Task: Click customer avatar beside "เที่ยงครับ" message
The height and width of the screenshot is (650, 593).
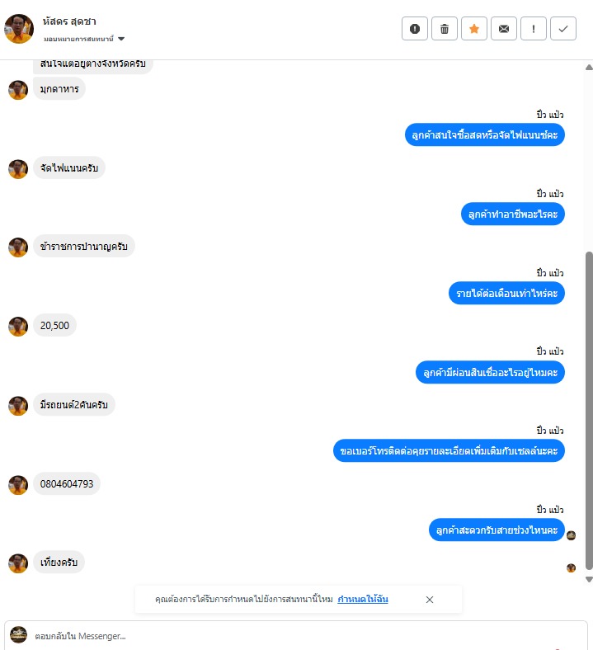Action: coord(18,563)
